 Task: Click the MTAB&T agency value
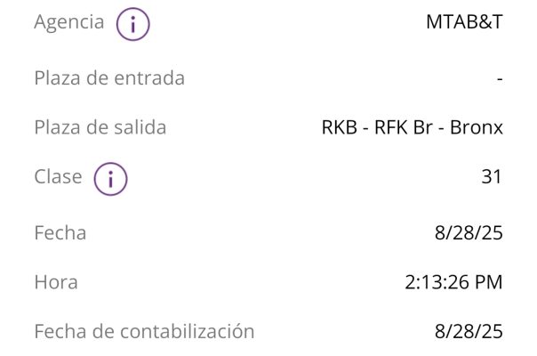464,23
